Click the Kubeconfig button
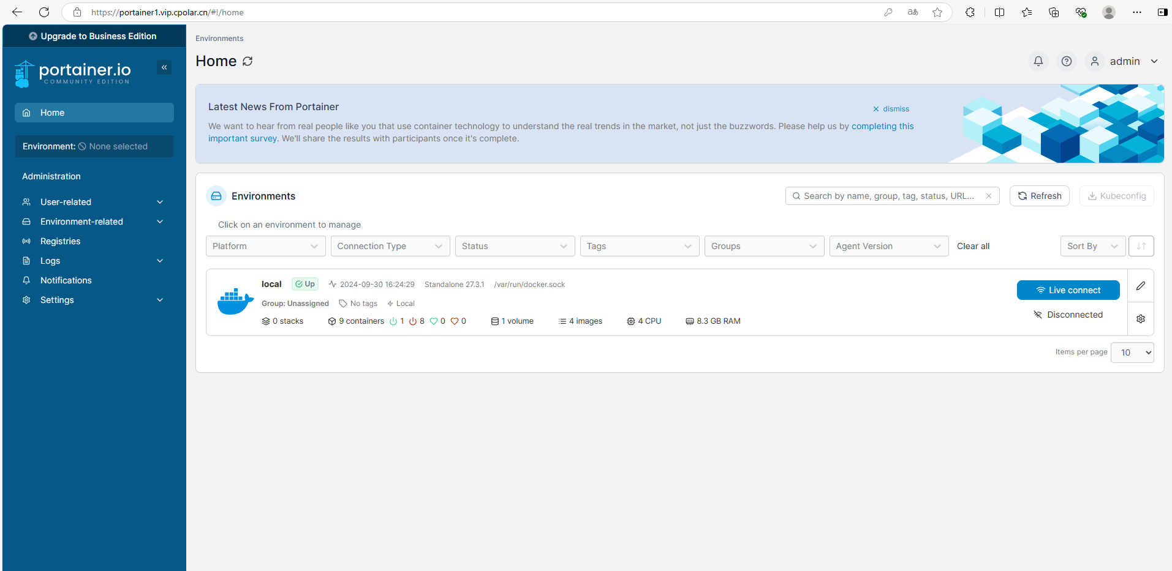Screen dimensions: 1172x571 1117,196
